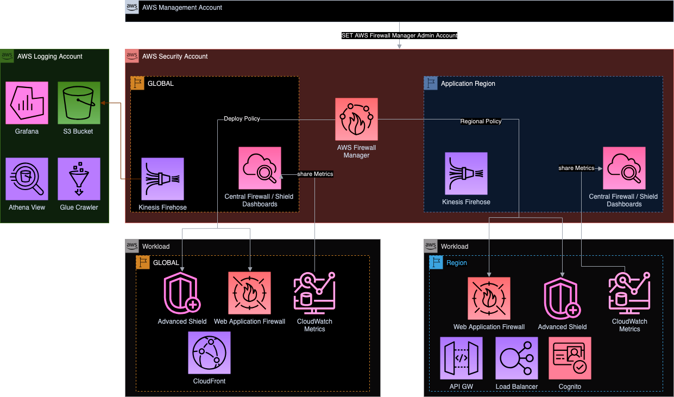Select the Glue Crawler icon

tap(79, 179)
